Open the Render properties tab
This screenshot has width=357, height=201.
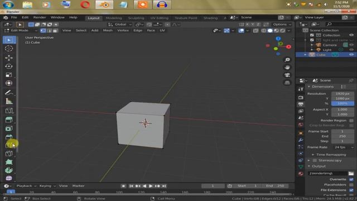pos(301,98)
